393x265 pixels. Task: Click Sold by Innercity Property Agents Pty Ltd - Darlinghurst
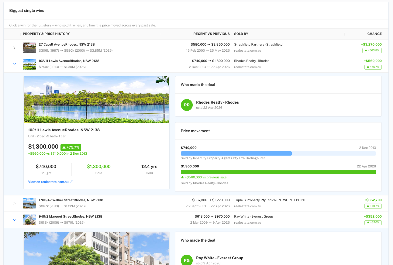223,158
